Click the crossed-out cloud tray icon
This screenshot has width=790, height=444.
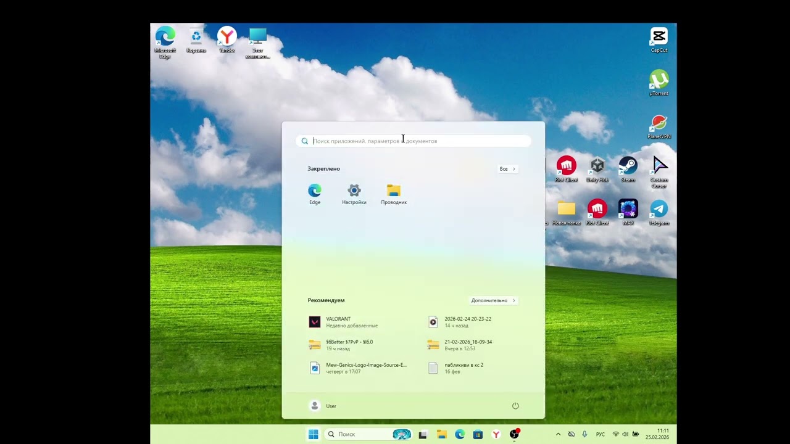572,434
